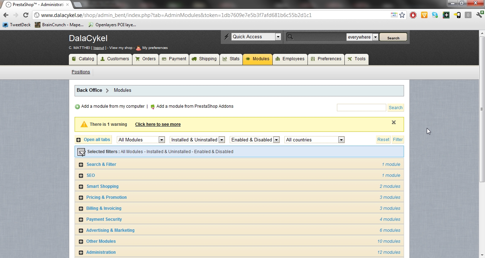Viewport: 485px width, 258px height.
Task: Click the send-to-phone extension icon
Action: click(457, 15)
